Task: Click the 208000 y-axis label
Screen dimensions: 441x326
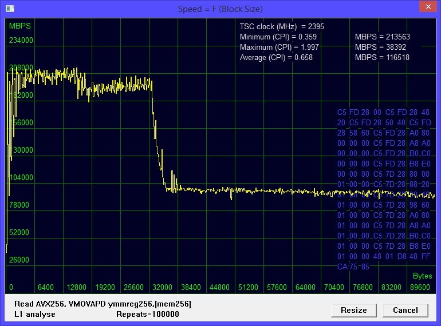Action: click(x=21, y=67)
